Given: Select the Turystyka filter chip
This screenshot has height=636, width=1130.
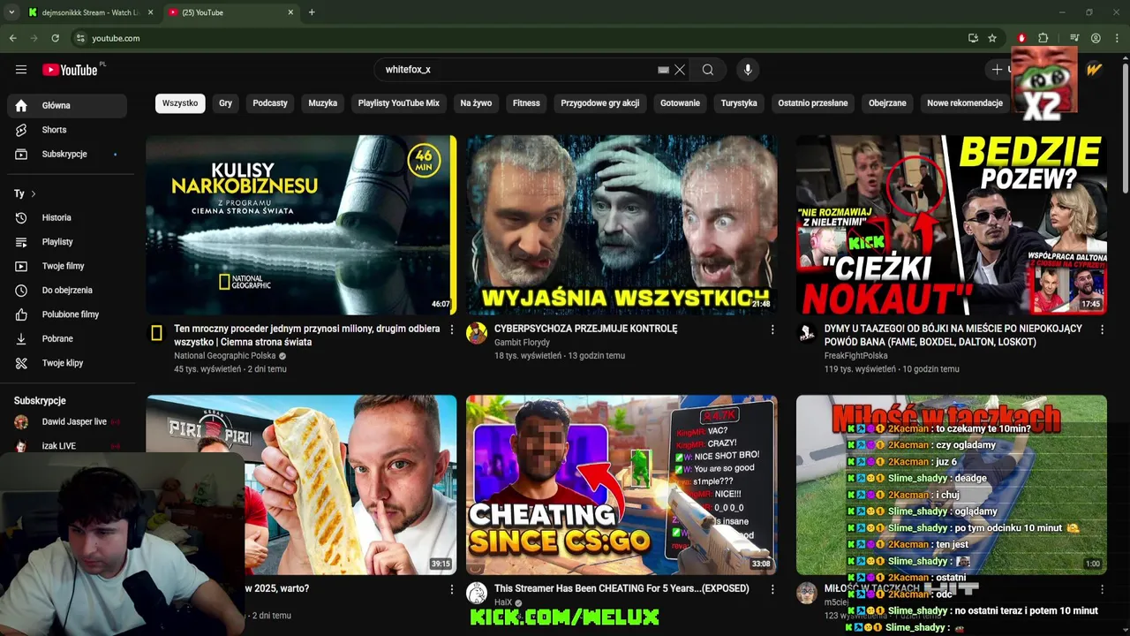Looking at the screenshot, I should point(739,103).
